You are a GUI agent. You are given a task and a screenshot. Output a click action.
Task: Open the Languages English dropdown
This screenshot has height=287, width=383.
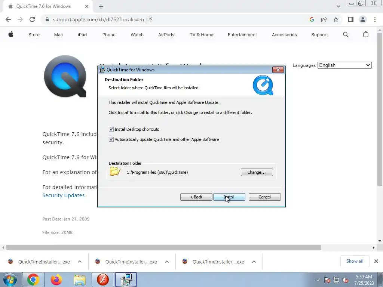coord(344,65)
